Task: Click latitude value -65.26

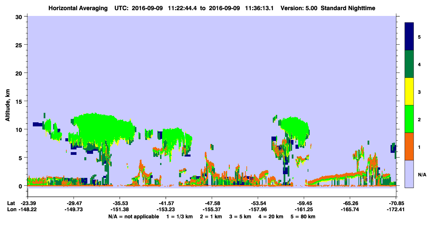Action: (350, 203)
